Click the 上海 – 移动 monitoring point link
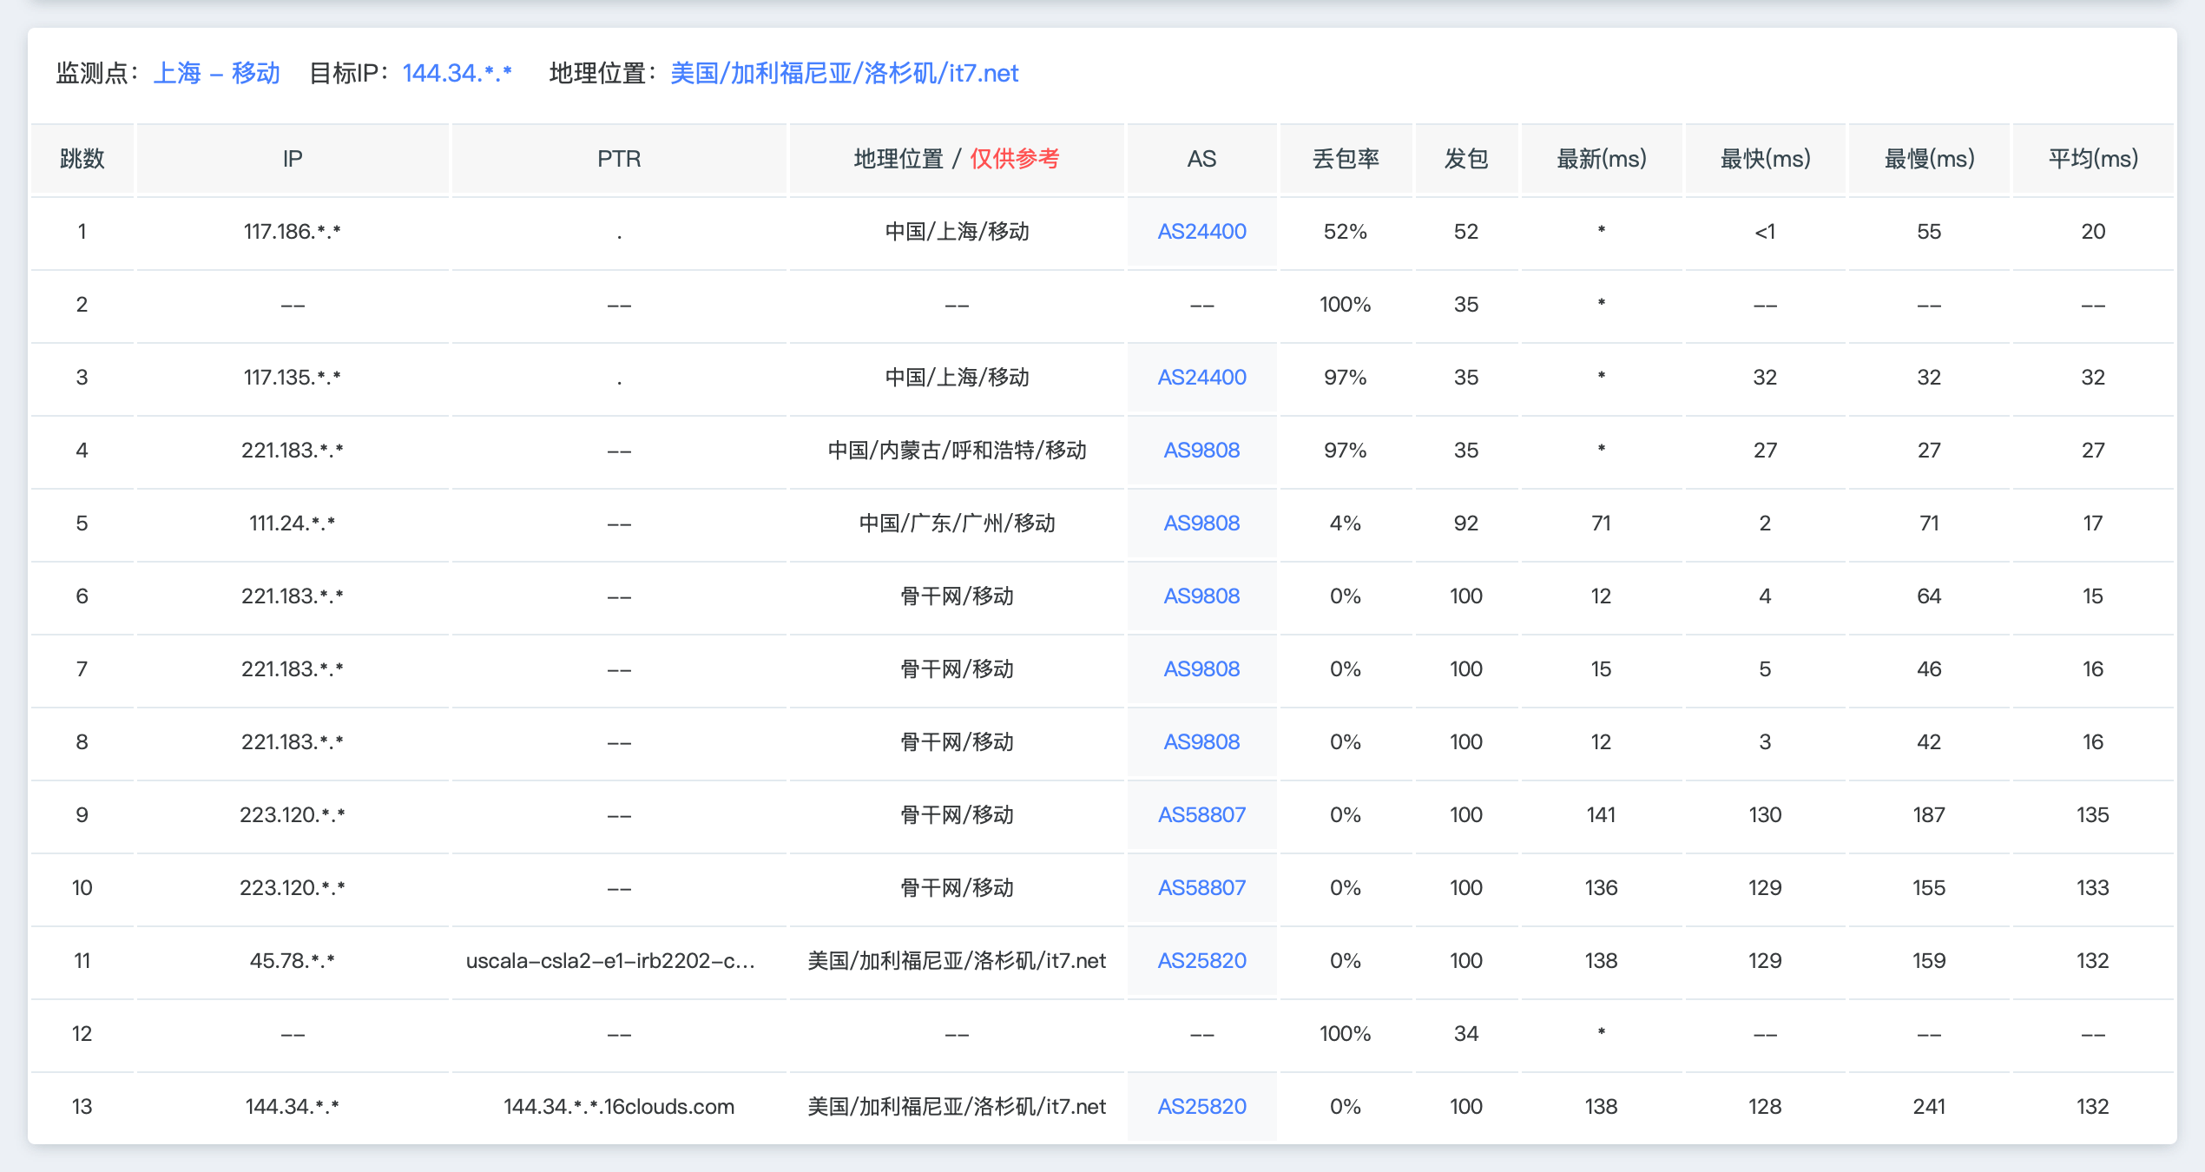The height and width of the screenshot is (1172, 2205). click(216, 73)
